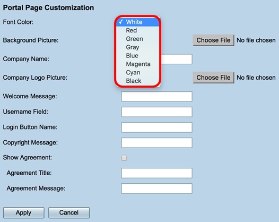The image size is (279, 222).
Task: Pick Cyan font color option
Action: [137, 72]
